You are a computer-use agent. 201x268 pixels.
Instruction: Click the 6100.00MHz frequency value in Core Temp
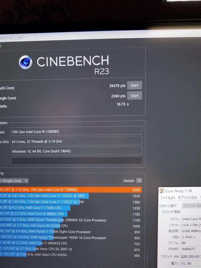click(191, 231)
